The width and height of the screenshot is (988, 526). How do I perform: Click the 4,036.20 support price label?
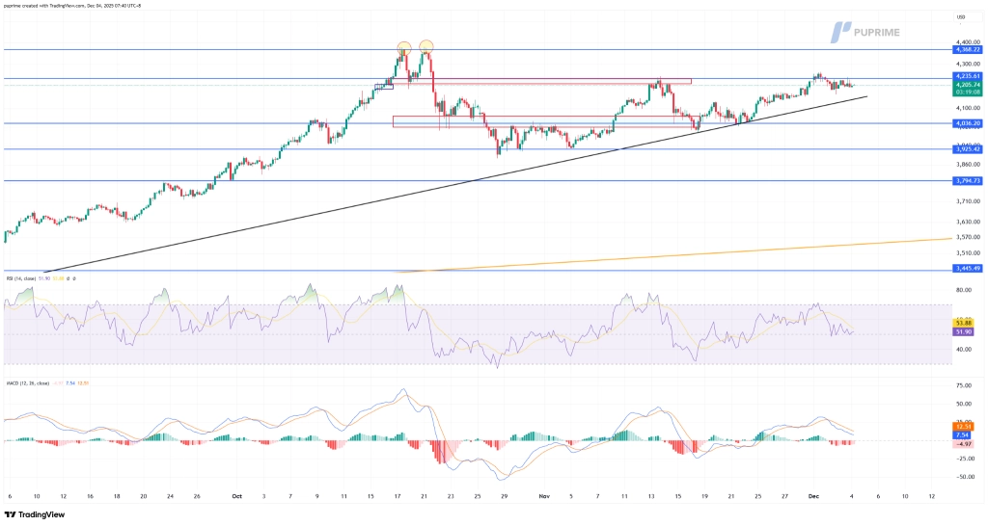pos(967,123)
